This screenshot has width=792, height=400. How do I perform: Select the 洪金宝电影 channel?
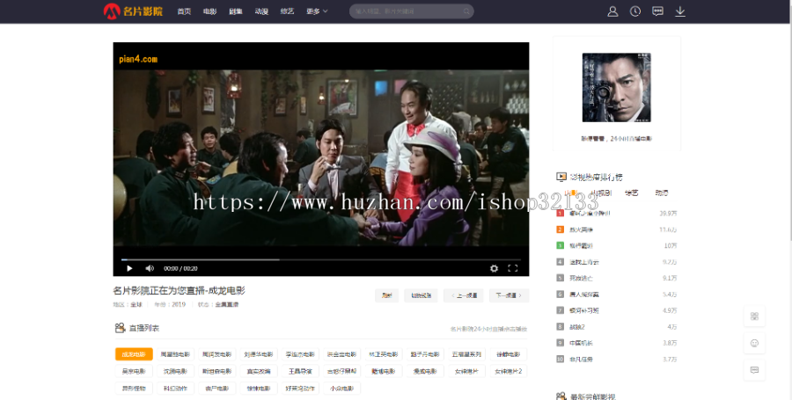[x=341, y=354]
